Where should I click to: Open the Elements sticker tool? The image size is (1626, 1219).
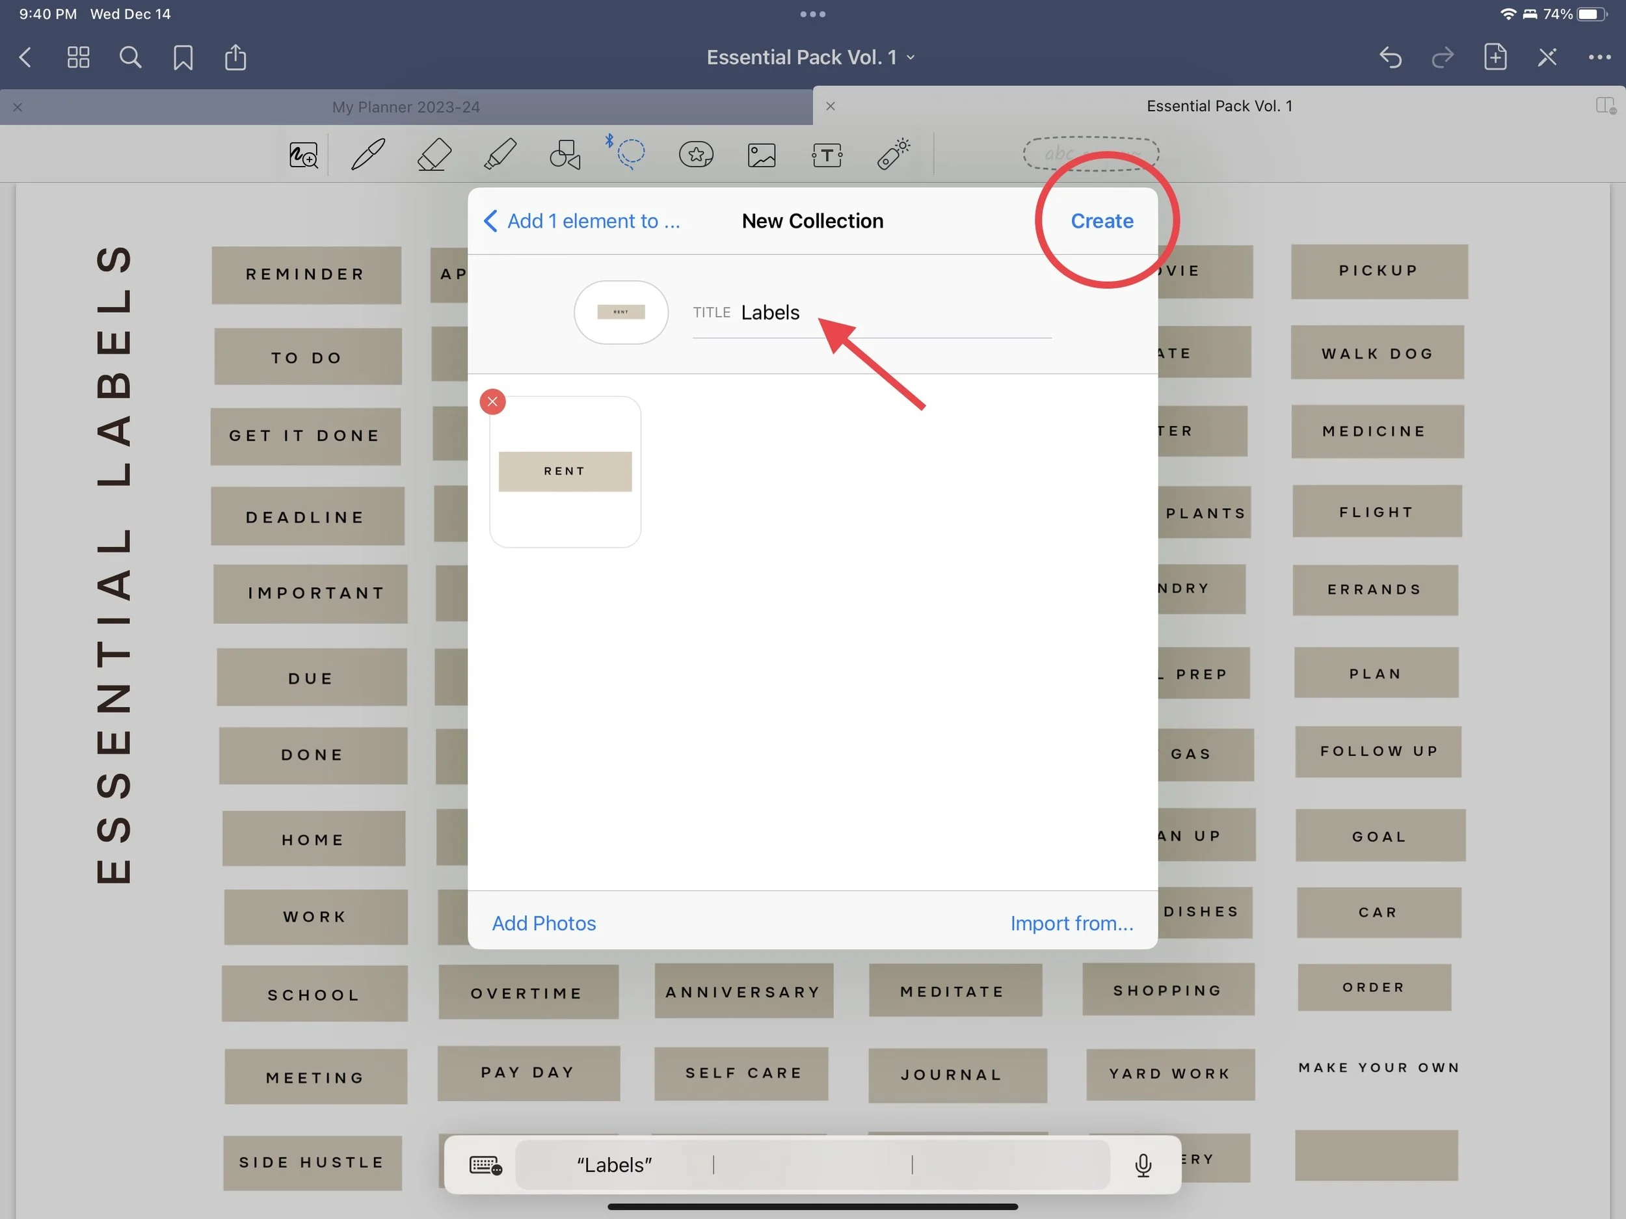click(x=695, y=154)
